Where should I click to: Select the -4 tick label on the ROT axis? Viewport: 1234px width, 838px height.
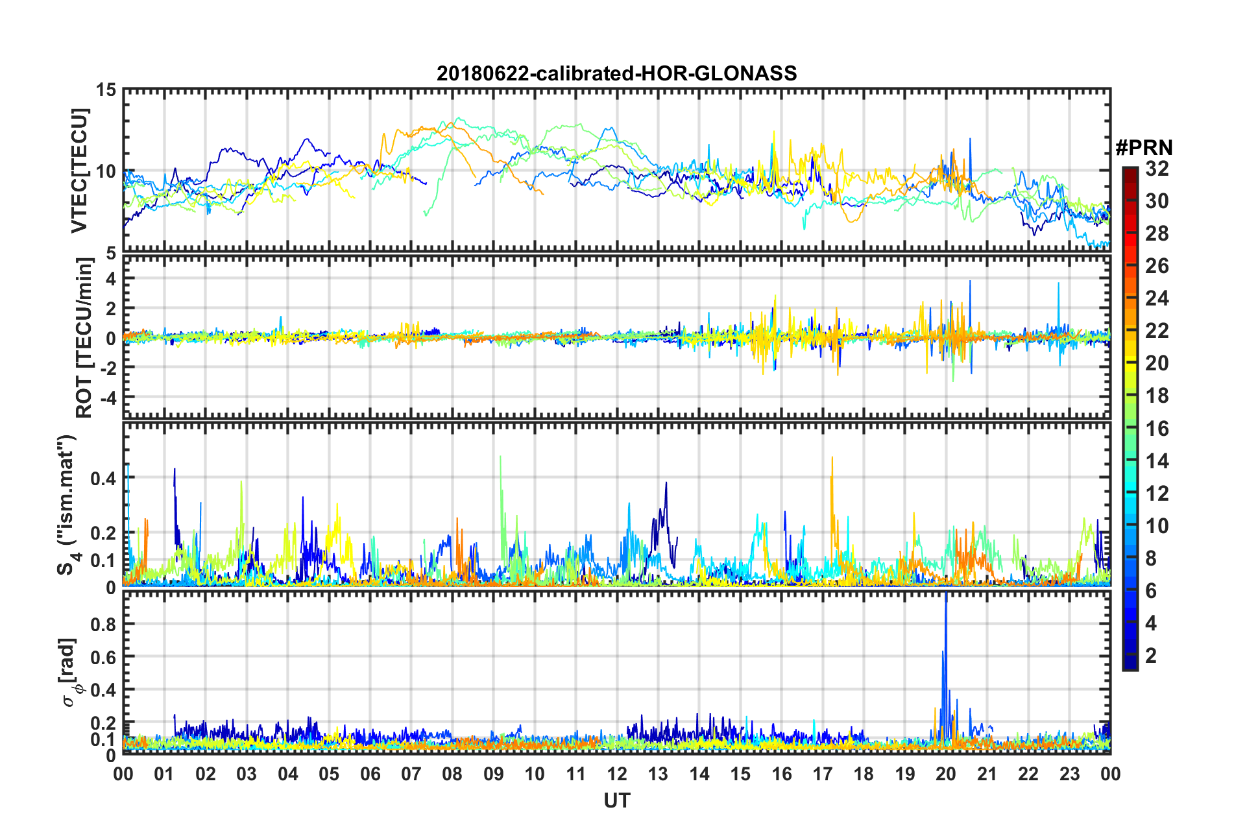point(108,396)
